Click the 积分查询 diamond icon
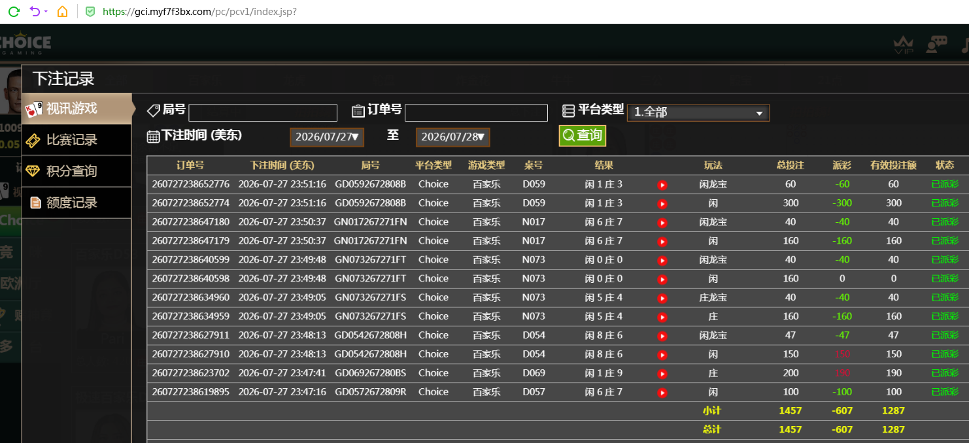This screenshot has width=969, height=443. (33, 171)
